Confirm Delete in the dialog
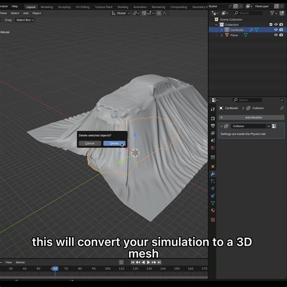287x287 pixels. click(114, 143)
